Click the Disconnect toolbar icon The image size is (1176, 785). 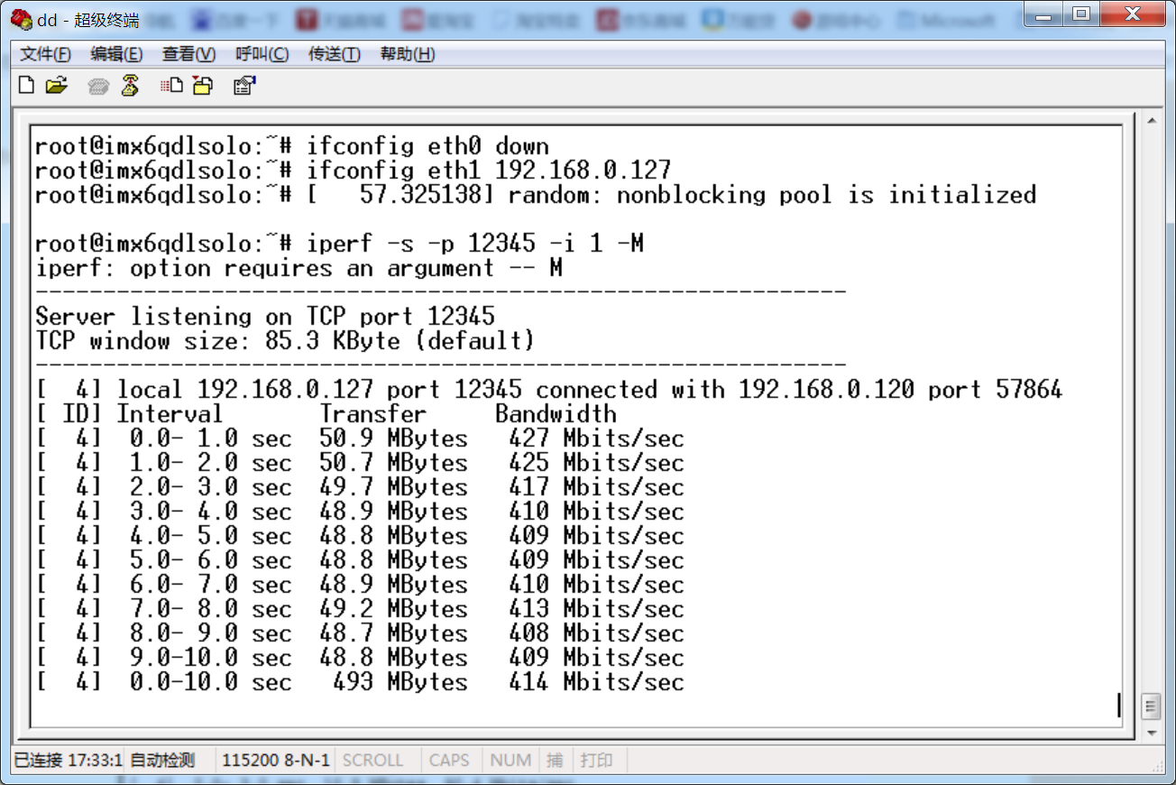click(x=130, y=86)
